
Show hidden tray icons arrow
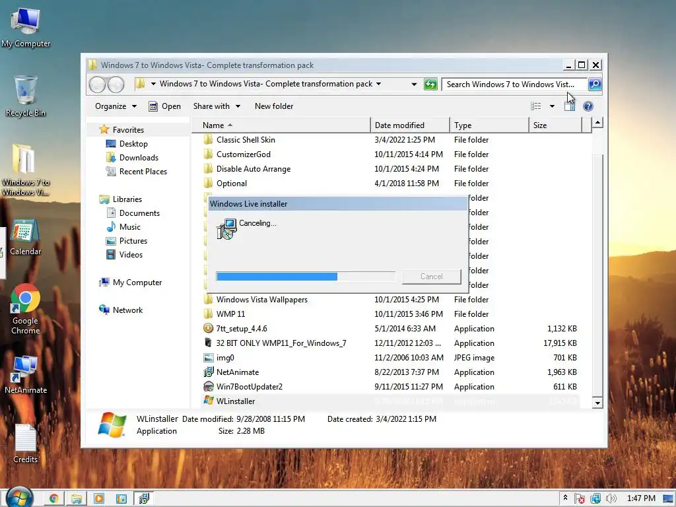pos(565,498)
